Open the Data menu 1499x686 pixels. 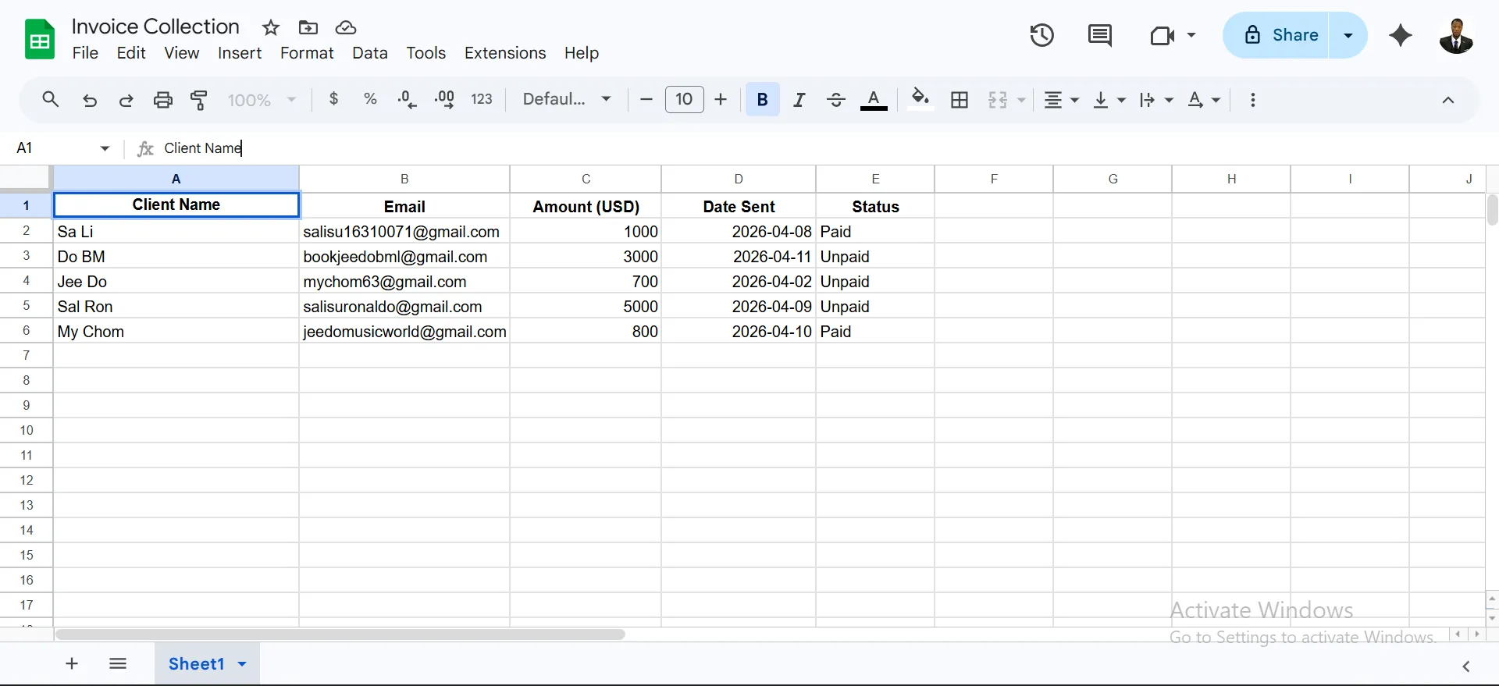point(370,53)
